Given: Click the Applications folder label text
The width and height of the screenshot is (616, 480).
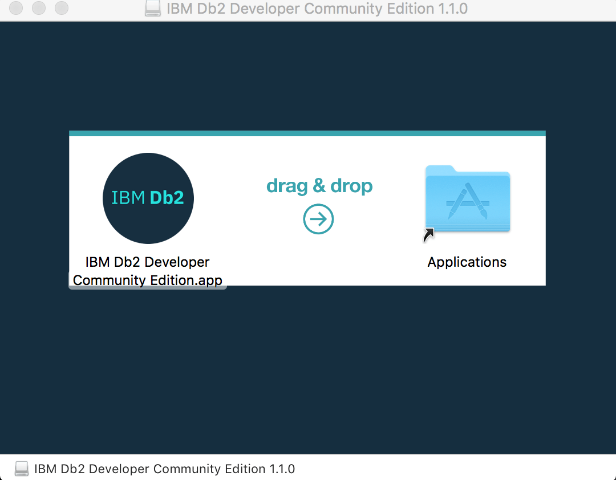Looking at the screenshot, I should pos(467,262).
